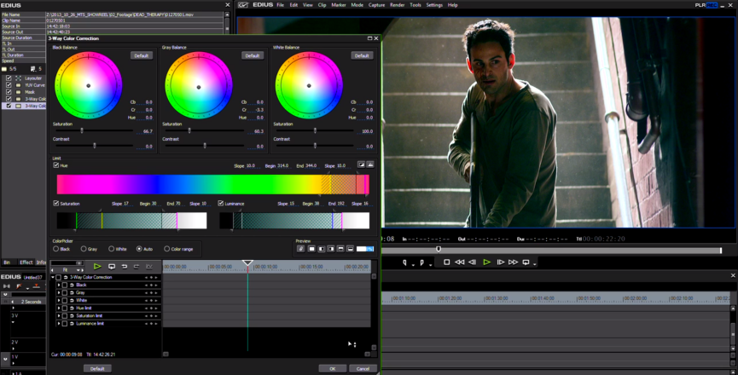Click the Loop playback icon under the monitor
Image resolution: width=738 pixels, height=375 pixels.
point(526,262)
